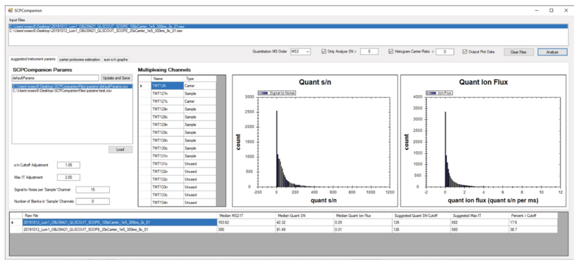580x264 pixels.
Task: Uncheck the Output Plot Data checkbox
Action: point(465,52)
